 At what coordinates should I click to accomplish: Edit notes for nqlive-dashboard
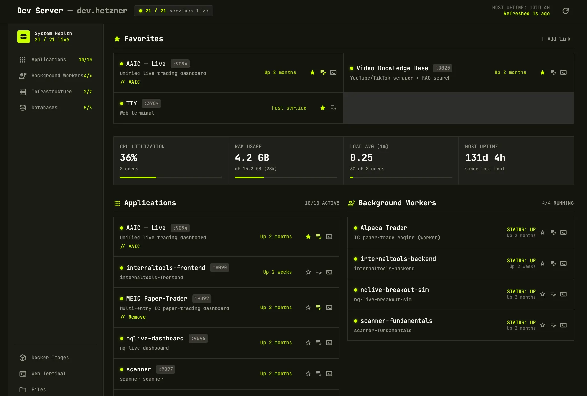[x=319, y=343]
